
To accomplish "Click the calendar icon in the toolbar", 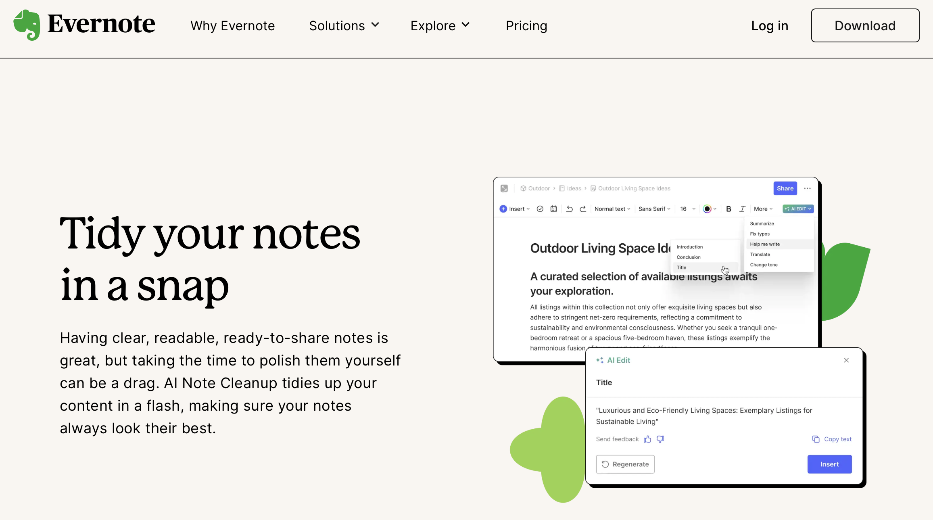I will [554, 209].
